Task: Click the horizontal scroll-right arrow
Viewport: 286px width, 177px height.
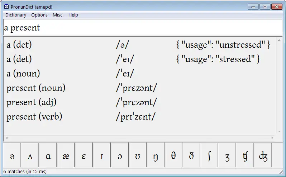Action: 272,138
